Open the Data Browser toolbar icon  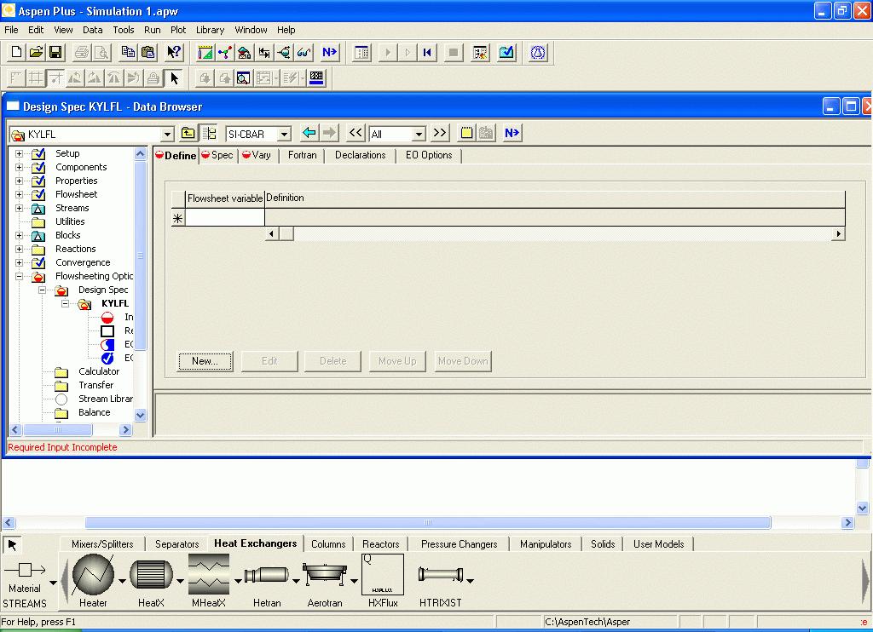[361, 52]
